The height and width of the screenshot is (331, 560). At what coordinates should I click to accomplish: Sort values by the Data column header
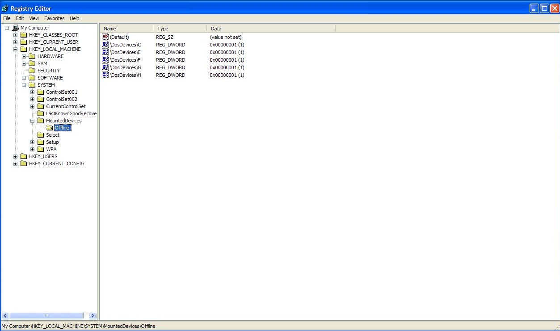(x=271, y=29)
